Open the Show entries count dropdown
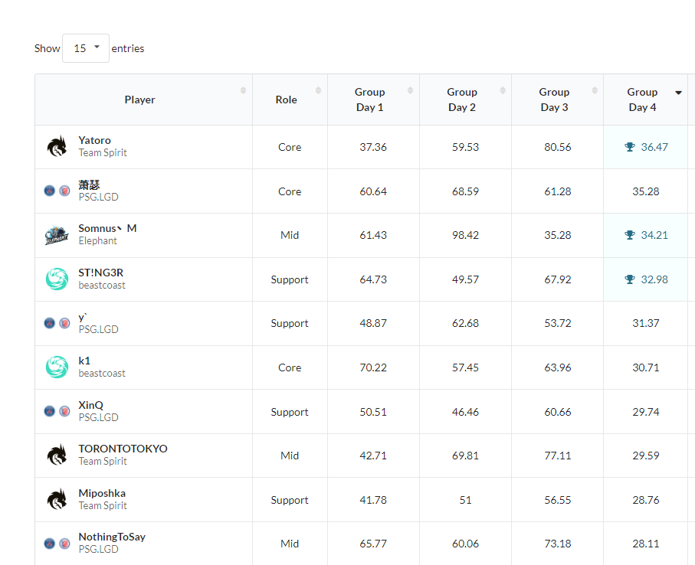 click(x=86, y=48)
